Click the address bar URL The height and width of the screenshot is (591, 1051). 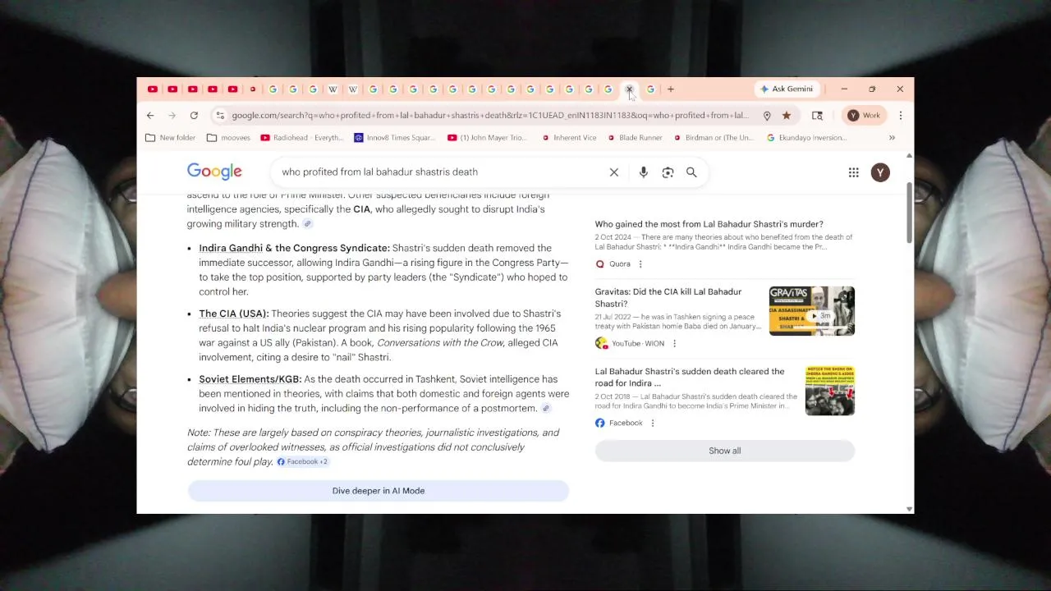click(490, 116)
